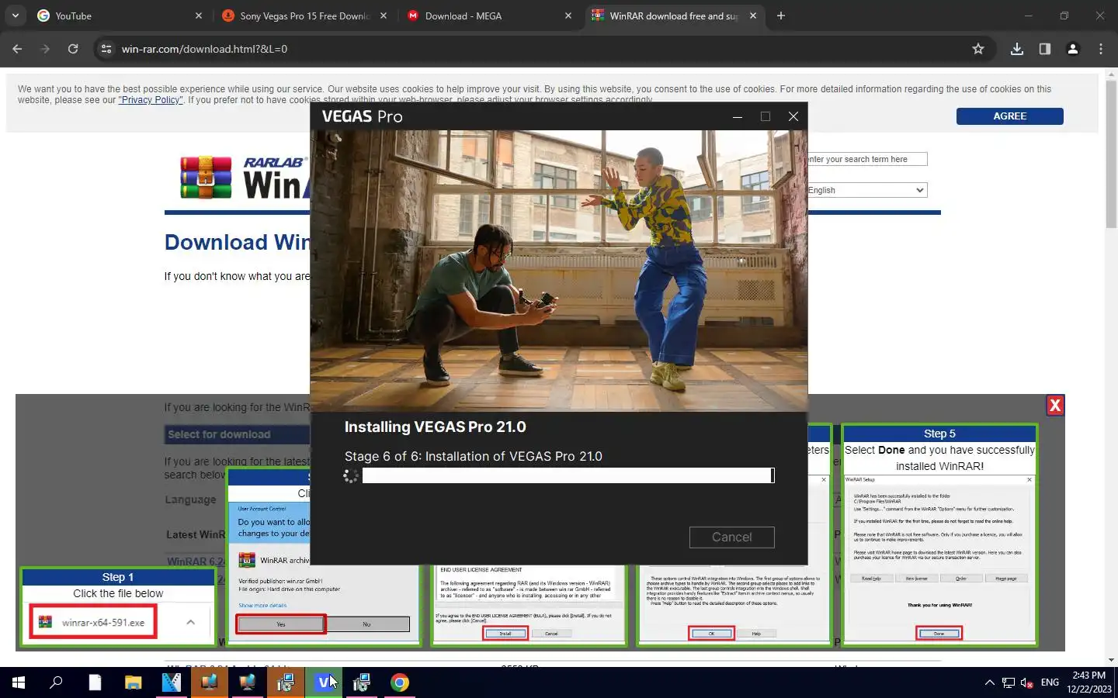Screen dimensions: 1118x698
Task: Click the muted volume icon in tray
Action: tap(1027, 682)
